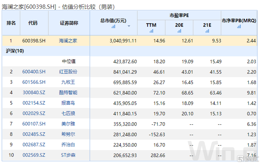Viewport: 261px width, 164px height.
Task: Click chart icon under 20E column
Action: pos(179,31)
